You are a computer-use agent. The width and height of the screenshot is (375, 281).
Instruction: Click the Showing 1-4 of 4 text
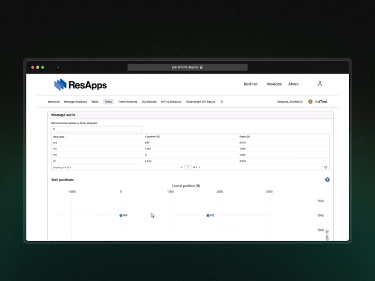[x=62, y=168]
